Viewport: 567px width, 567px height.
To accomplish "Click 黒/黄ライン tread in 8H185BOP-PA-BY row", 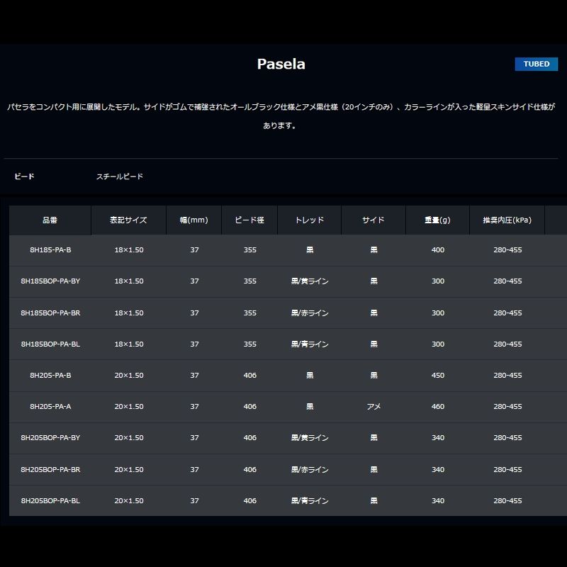I will coord(310,281).
